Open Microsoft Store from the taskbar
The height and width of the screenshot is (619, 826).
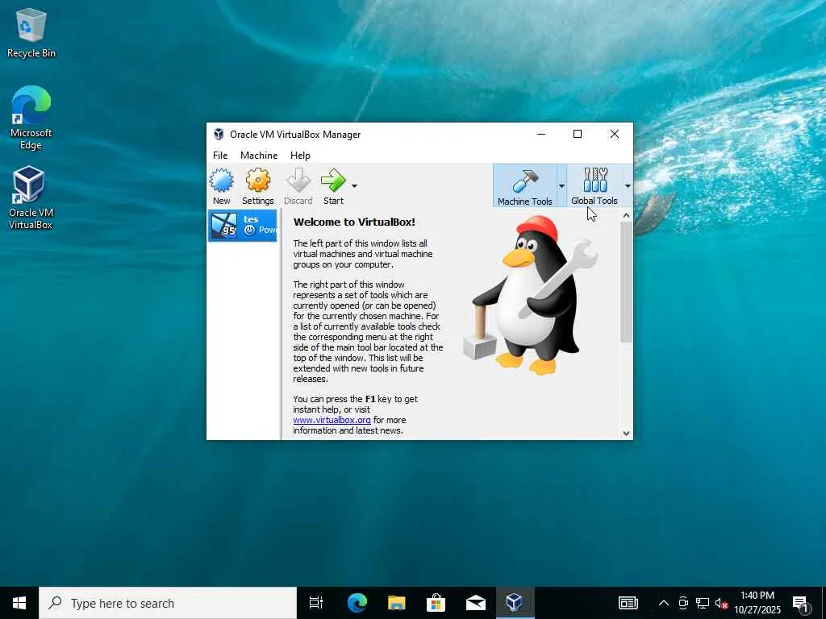436,603
